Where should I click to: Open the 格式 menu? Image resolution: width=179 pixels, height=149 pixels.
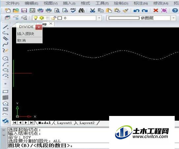coord(85,3)
